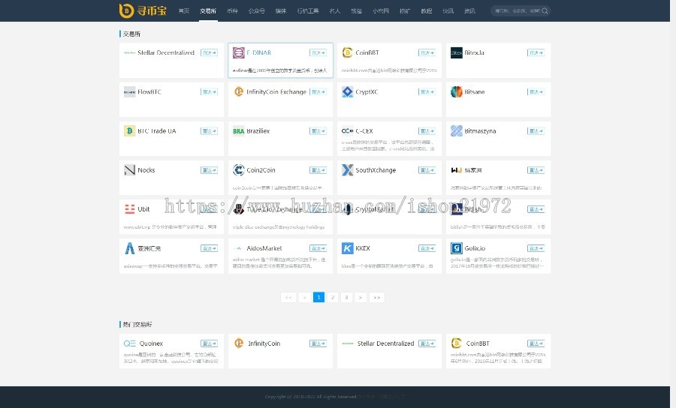Screen dimensions: 676x408
Task: Click the previous page '<' button
Action: click(305, 298)
